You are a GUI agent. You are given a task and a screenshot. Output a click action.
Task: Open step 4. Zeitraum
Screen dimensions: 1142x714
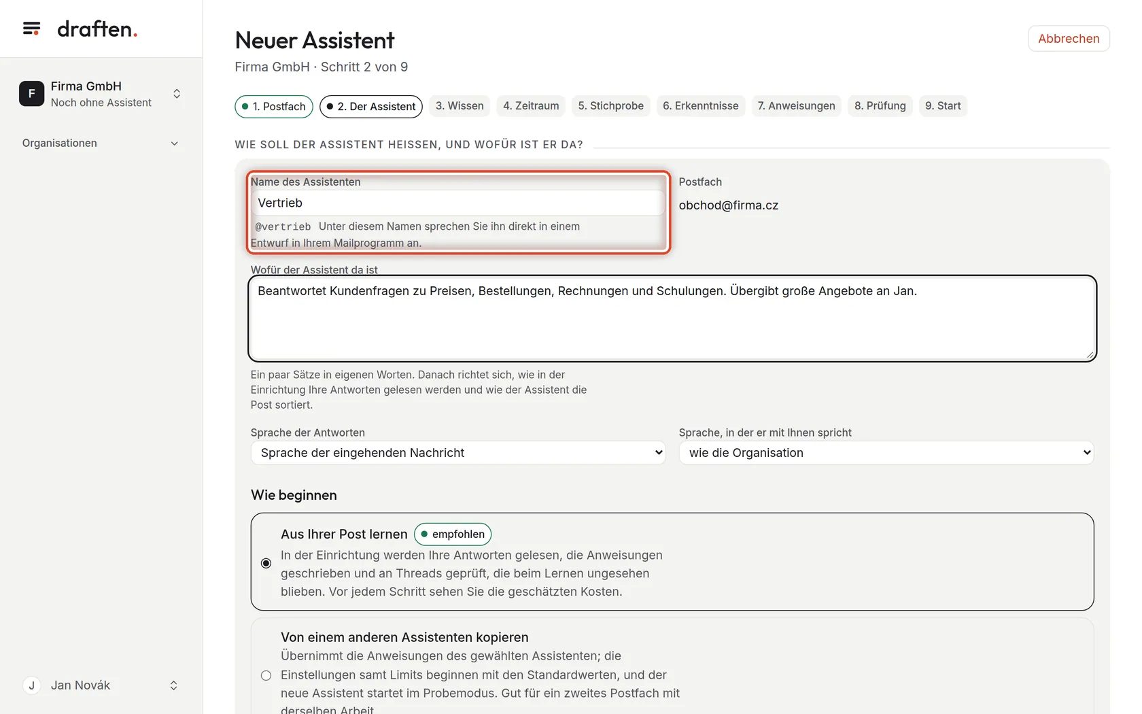[531, 106]
